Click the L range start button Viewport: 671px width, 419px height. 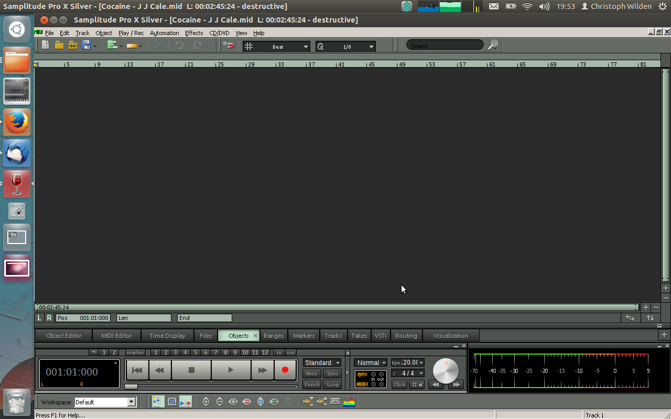39,318
